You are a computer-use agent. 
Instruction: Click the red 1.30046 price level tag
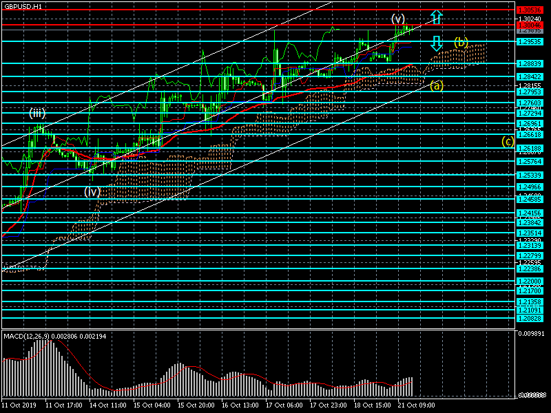pyautogui.click(x=530, y=25)
